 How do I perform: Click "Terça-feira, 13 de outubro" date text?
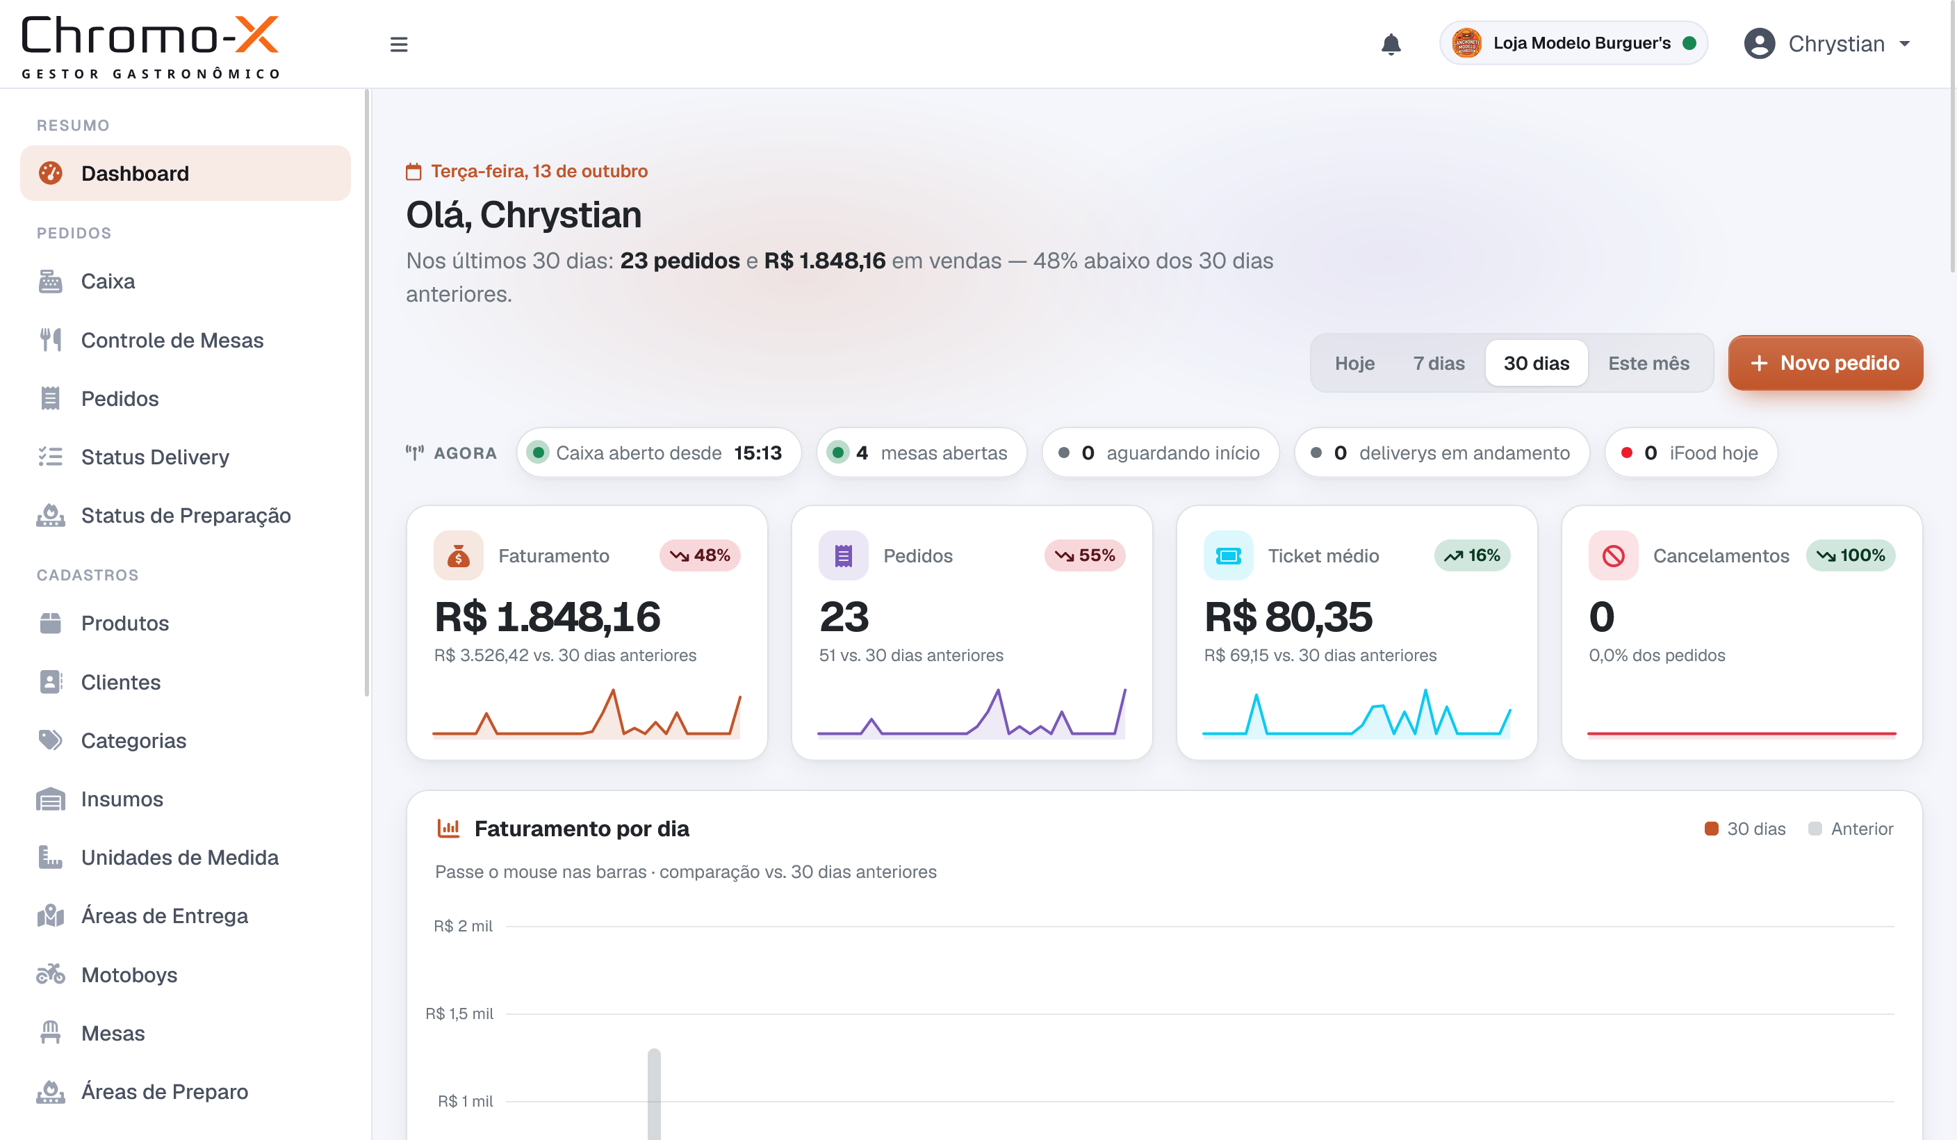click(539, 171)
